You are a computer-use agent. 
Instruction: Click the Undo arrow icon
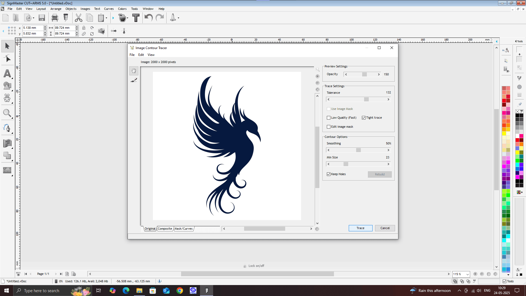[x=148, y=18]
